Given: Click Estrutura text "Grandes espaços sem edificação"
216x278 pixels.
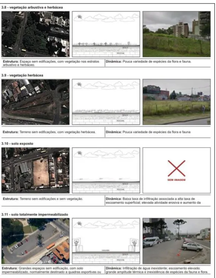Looking at the screenshot, I should (52, 270).
